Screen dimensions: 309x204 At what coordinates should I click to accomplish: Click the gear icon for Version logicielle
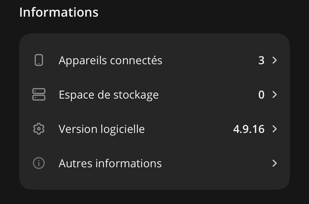coord(39,129)
